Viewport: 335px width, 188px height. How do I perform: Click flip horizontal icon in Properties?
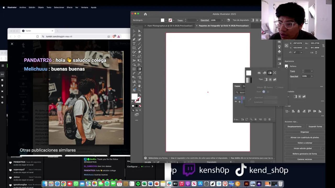click(x=311, y=52)
